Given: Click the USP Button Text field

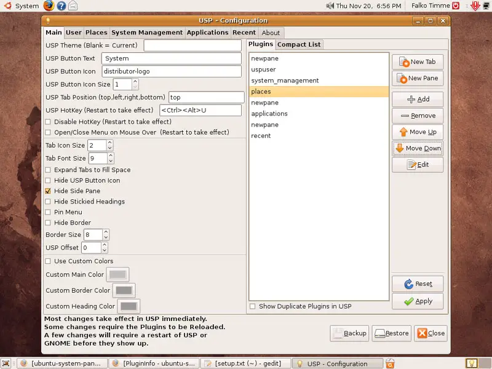Looking at the screenshot, I should (172, 58).
